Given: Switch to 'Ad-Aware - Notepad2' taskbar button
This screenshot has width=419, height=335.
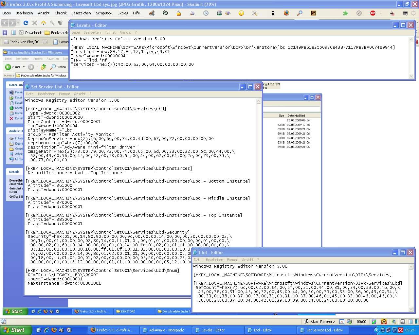Looking at the screenshot, I should pos(166,330).
